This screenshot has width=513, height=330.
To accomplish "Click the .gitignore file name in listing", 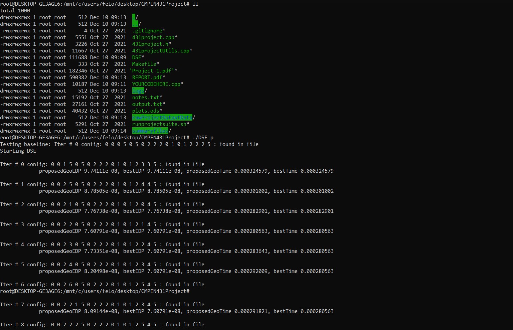I will point(147,31).
